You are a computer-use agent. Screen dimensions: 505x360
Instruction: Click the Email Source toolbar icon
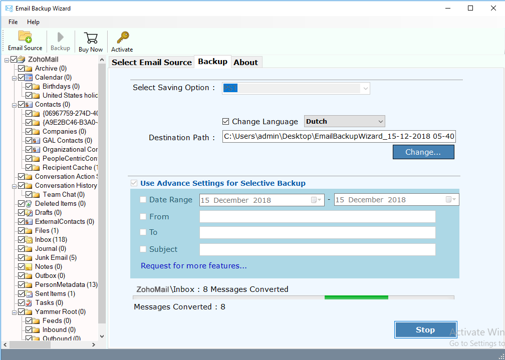(x=25, y=37)
